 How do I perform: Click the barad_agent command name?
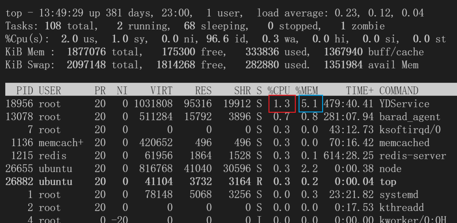pyautogui.click(x=410, y=117)
